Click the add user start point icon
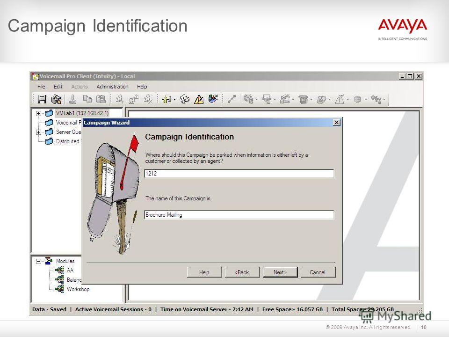The height and width of the screenshot is (337, 449). click(120, 99)
